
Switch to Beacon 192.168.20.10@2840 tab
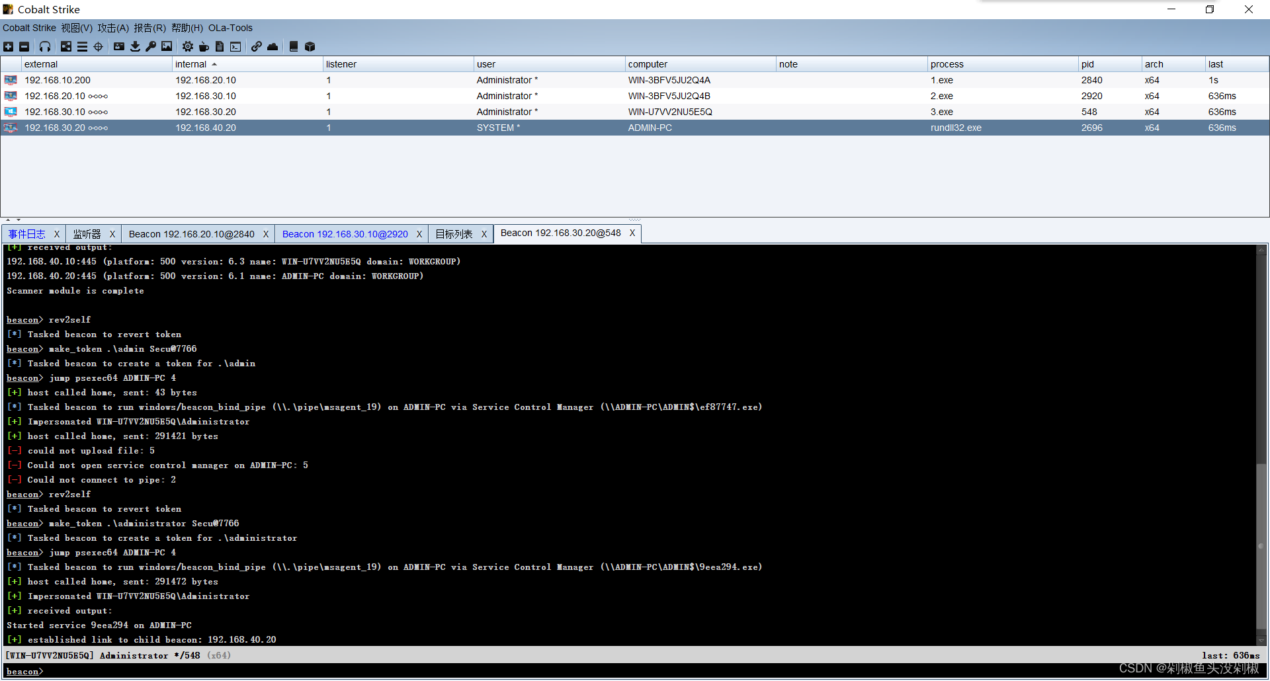[x=191, y=234]
